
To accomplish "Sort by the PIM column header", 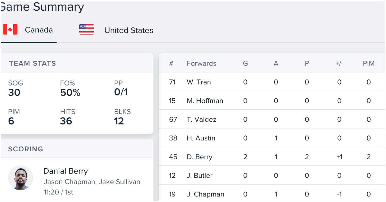I will [369, 63].
